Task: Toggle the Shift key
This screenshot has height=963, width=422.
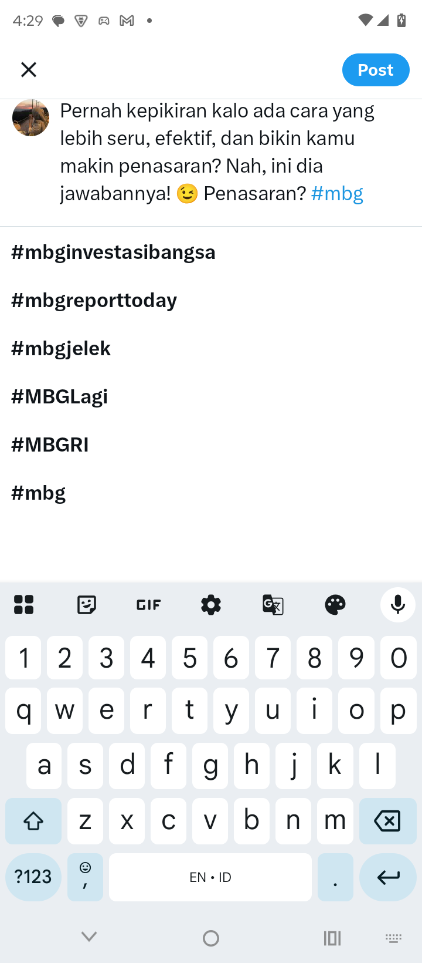Action: (33, 820)
